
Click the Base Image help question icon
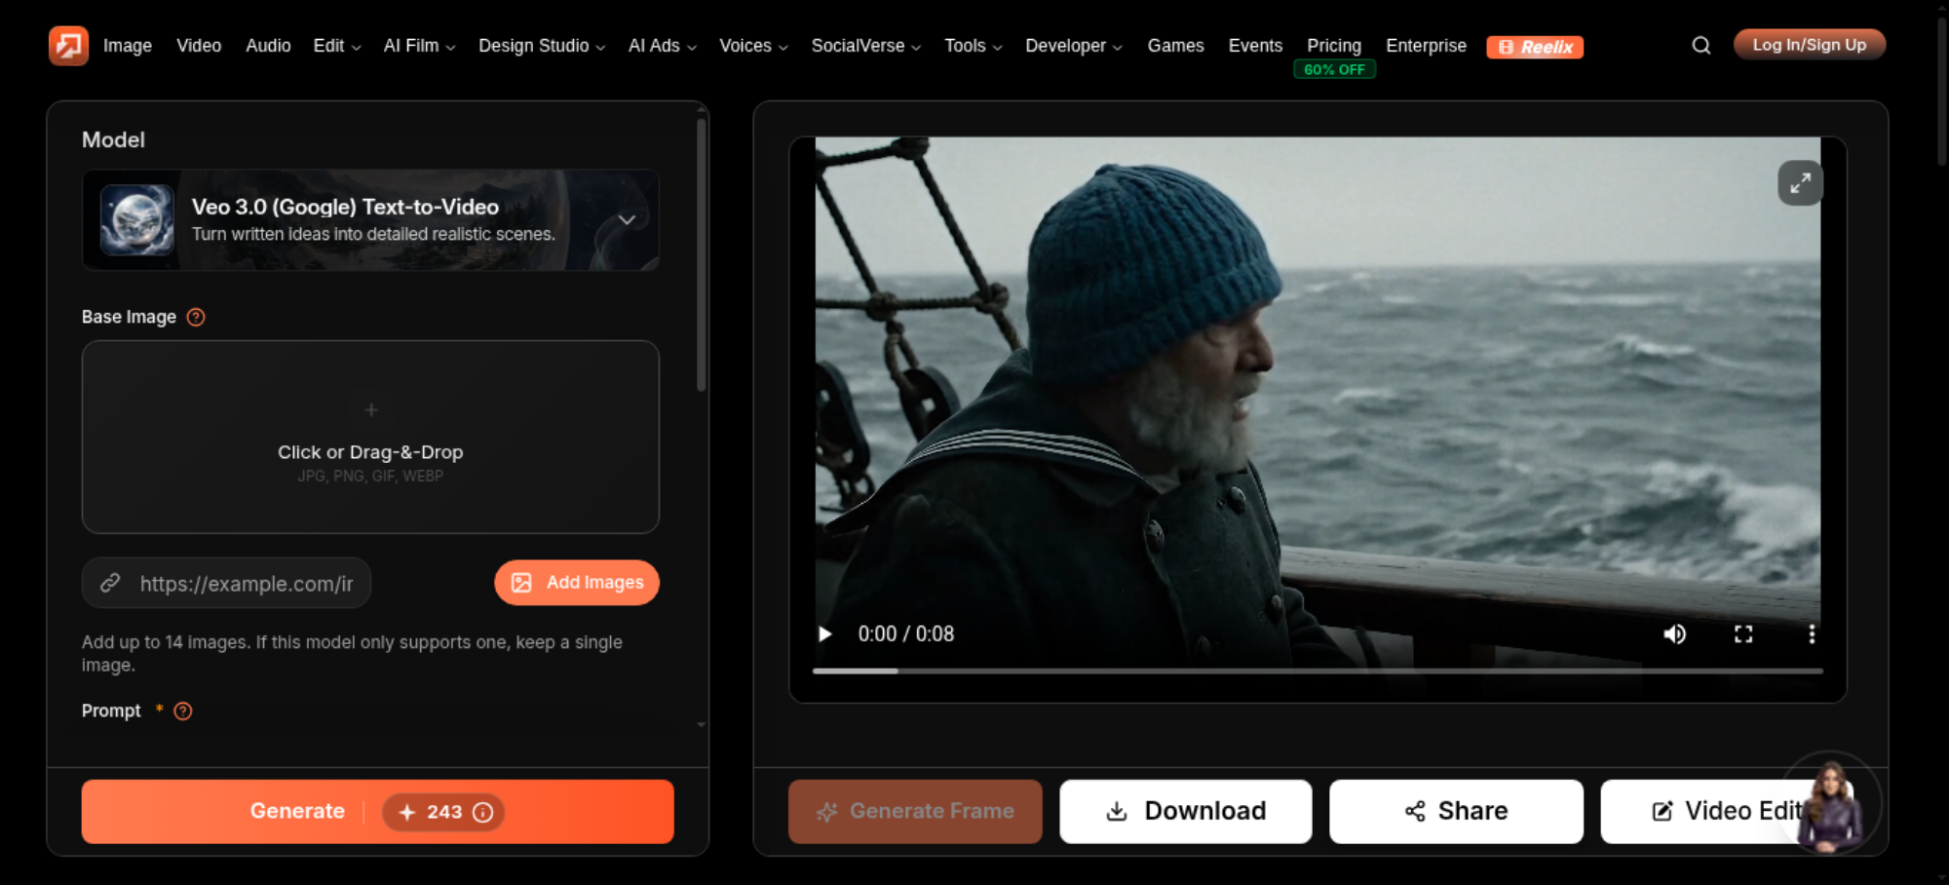point(196,317)
